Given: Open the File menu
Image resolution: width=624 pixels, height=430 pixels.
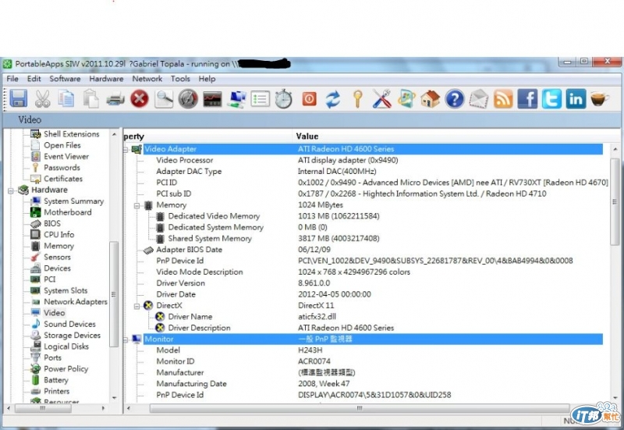Looking at the screenshot, I should click(12, 79).
